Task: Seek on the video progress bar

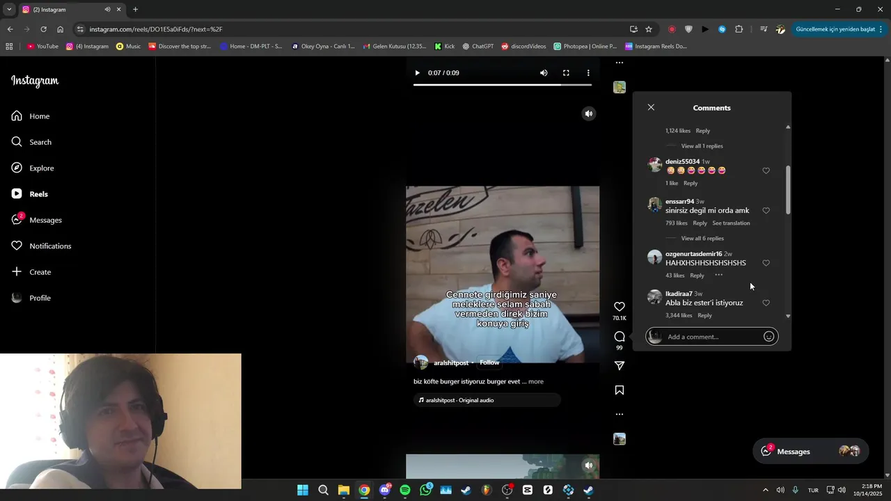Action: (503, 85)
